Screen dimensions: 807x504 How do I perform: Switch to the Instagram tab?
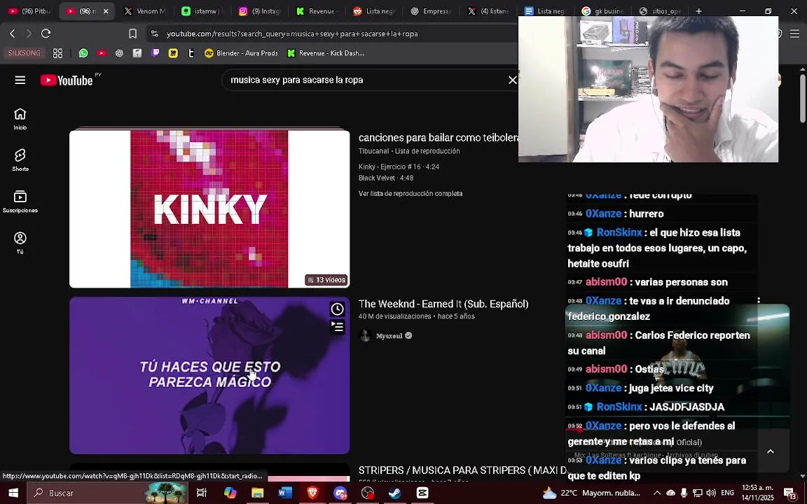click(x=261, y=10)
